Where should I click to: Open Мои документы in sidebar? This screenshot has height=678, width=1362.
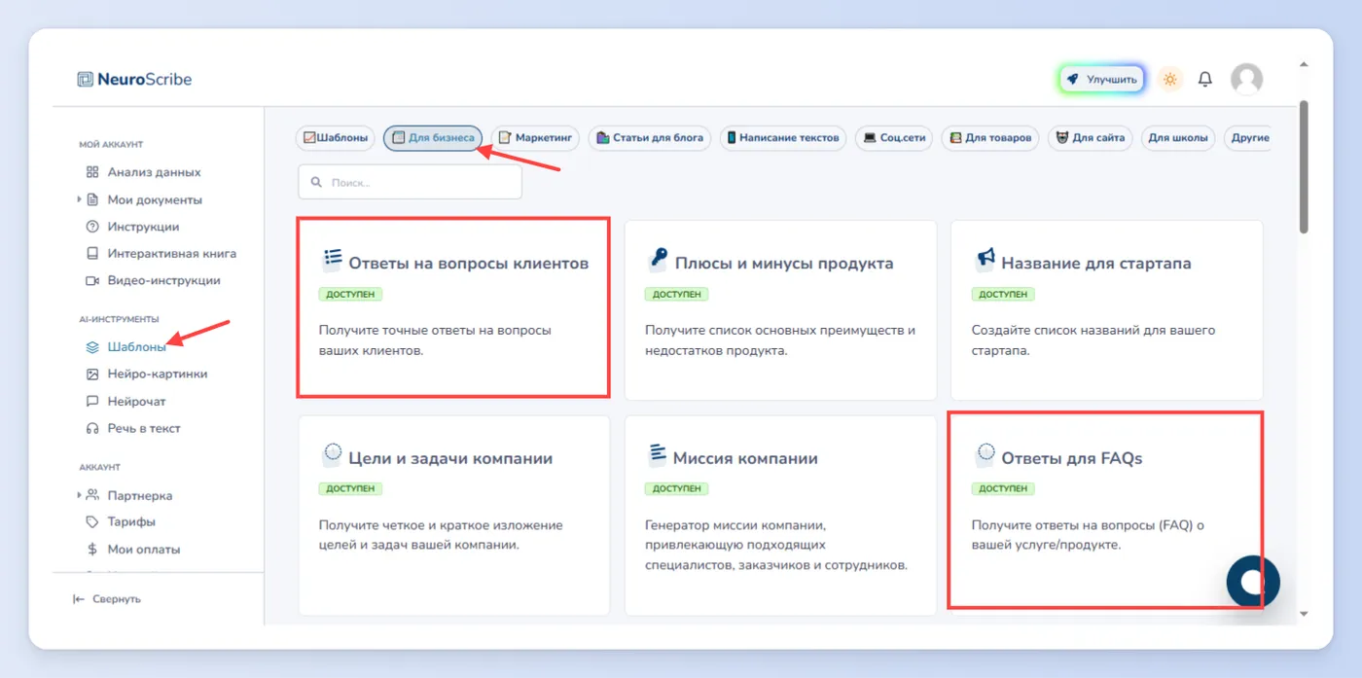click(x=144, y=199)
